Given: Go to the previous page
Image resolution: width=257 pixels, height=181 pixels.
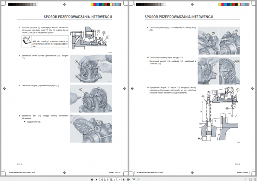Looking at the screenshot, I should 96,180.
